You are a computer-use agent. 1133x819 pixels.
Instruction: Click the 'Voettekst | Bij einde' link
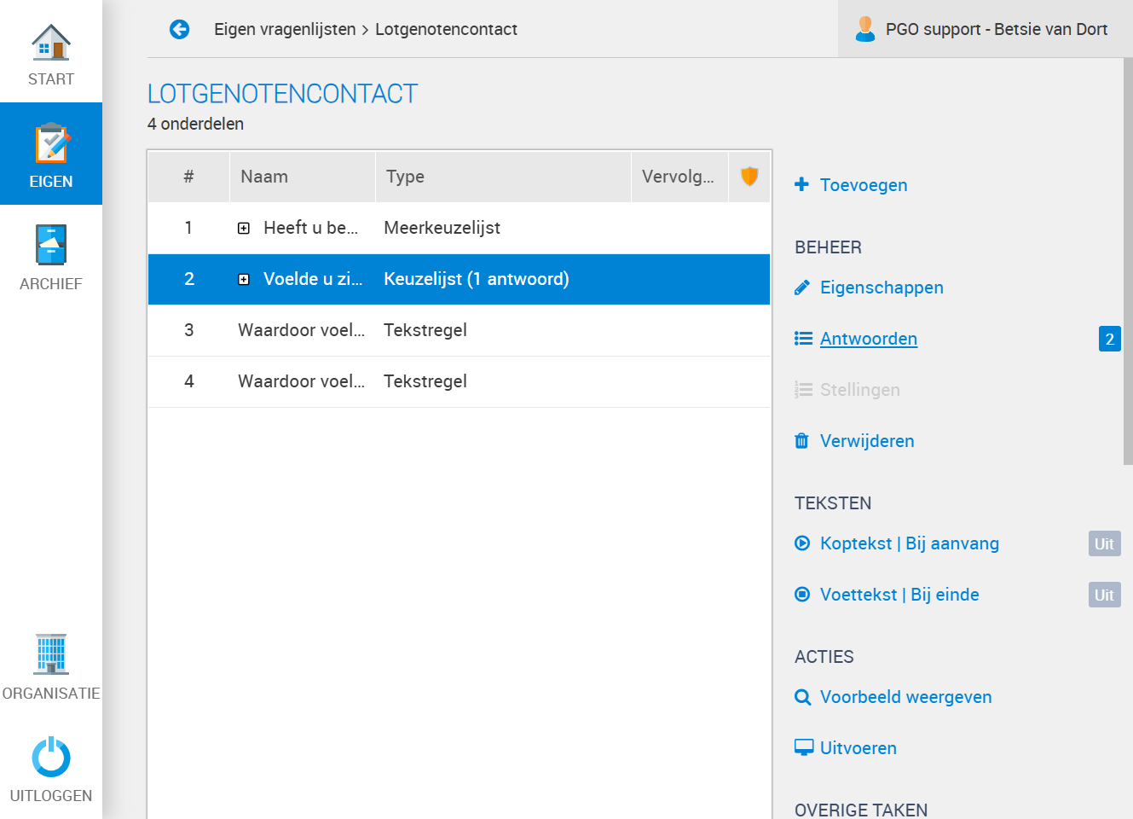pos(899,595)
